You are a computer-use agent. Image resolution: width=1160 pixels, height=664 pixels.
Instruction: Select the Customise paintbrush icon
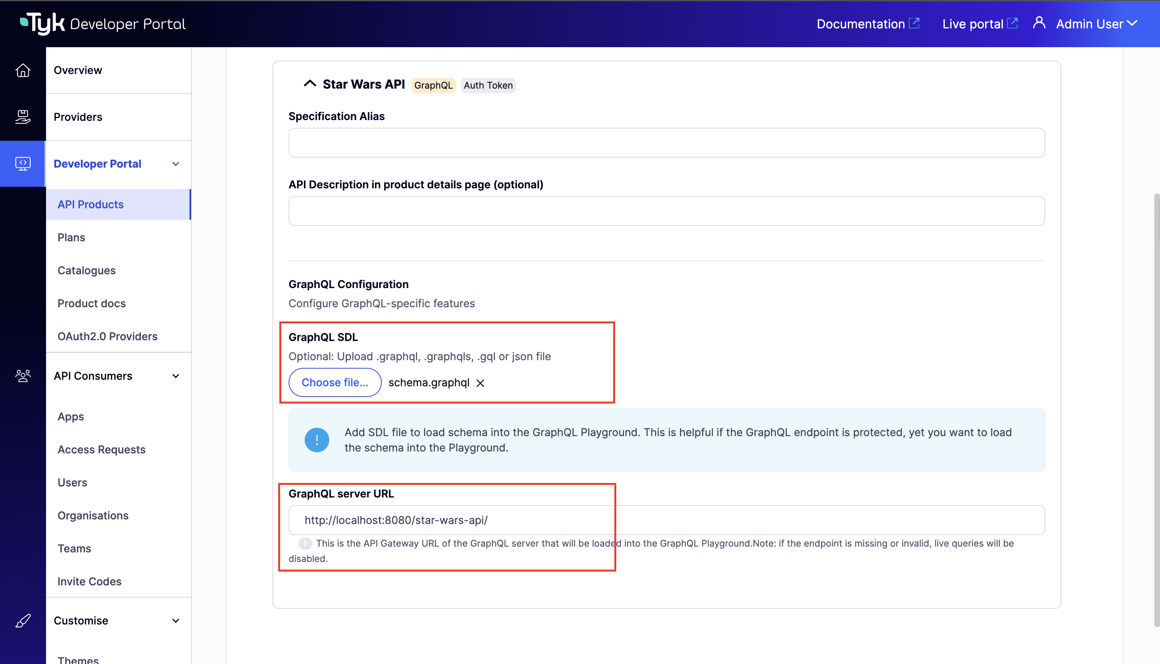click(23, 620)
